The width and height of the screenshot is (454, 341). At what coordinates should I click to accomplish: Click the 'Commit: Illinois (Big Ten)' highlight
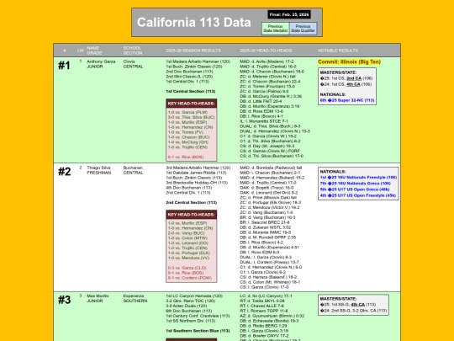[349, 61]
